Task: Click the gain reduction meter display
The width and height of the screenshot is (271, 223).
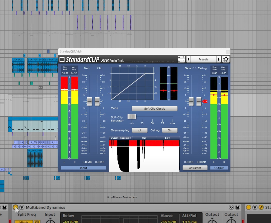Action: [x=169, y=83]
